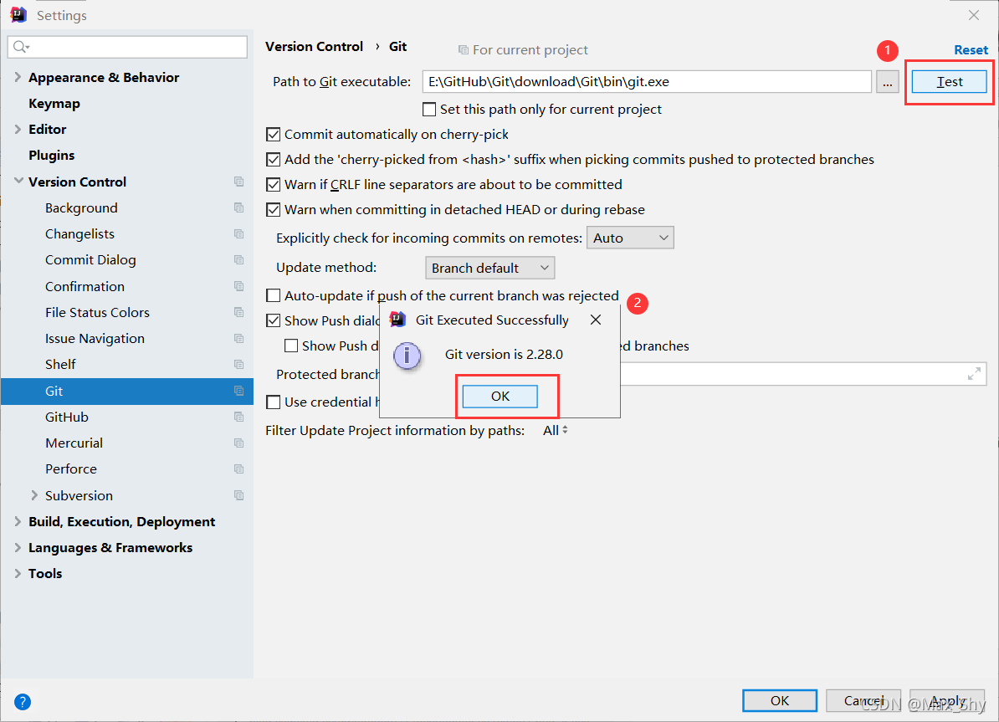Image resolution: width=999 pixels, height=722 pixels.
Task: Click the Version Control breadcrumb
Action: (314, 47)
